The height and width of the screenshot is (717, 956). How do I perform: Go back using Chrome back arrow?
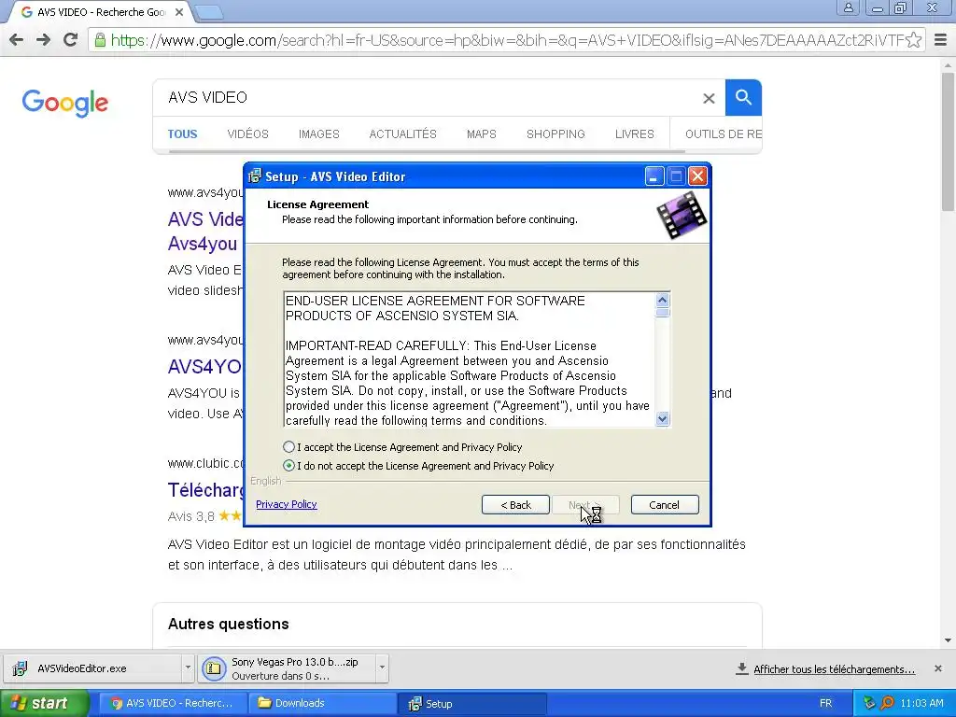[17, 40]
